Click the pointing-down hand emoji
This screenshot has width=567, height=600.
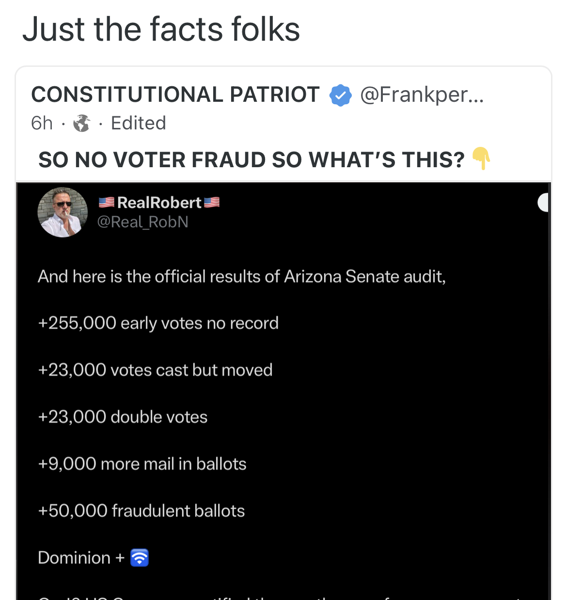481,158
